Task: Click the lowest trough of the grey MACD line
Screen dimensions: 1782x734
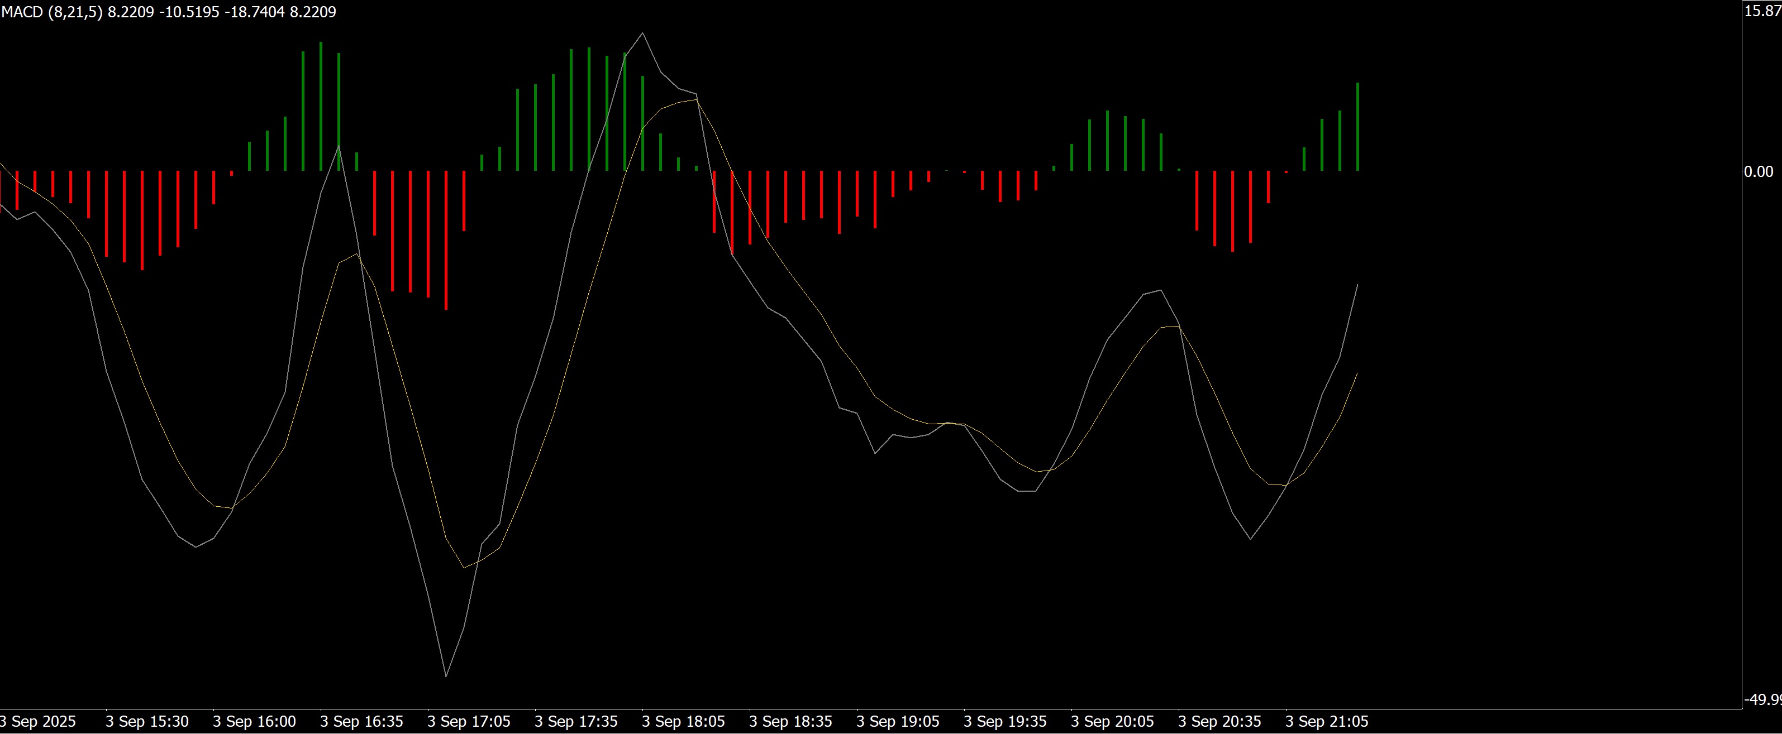Action: pyautogui.click(x=446, y=675)
